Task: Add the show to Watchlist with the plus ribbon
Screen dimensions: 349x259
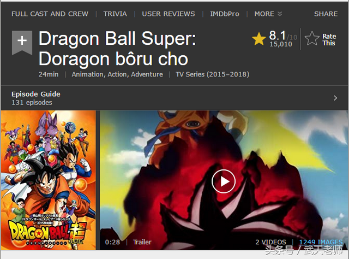Action: 22,43
